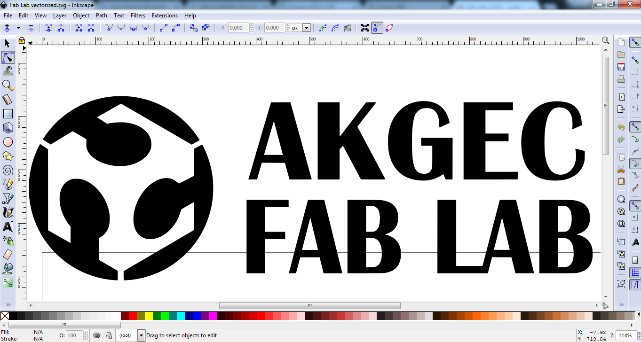Toggle current layer visibility eye icon
641x342 pixels.
coord(97,335)
